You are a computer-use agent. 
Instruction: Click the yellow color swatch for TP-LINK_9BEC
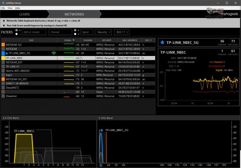[x=3, y=58]
